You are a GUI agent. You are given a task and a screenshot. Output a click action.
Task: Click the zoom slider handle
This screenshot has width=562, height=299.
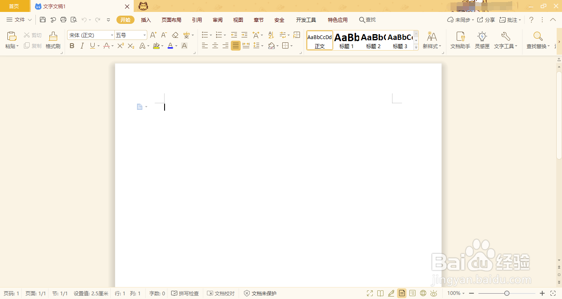[x=507, y=293]
